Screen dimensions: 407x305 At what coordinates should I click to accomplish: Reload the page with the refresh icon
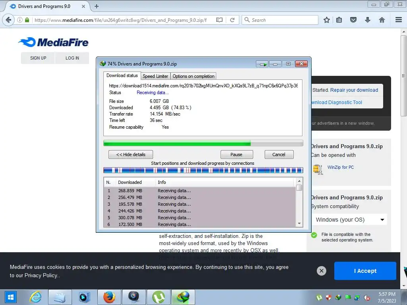pyautogui.click(x=232, y=20)
